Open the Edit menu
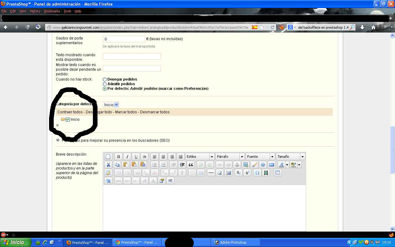This screenshot has height=247, width=395. point(13,11)
